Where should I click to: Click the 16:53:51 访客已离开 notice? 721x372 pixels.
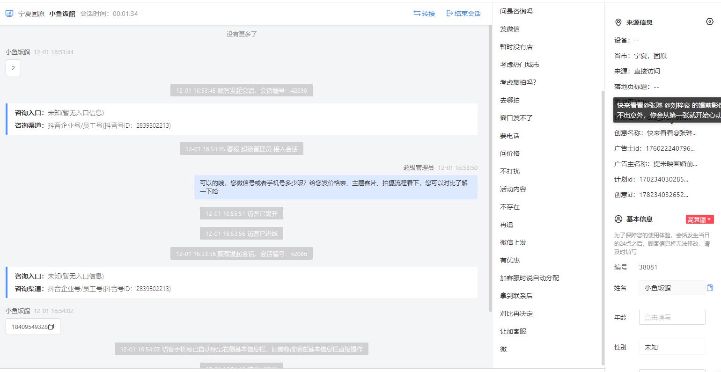[x=242, y=214]
